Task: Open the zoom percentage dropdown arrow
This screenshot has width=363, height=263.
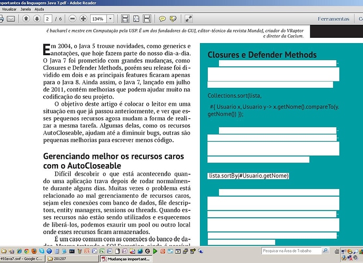Action: tap(110, 19)
